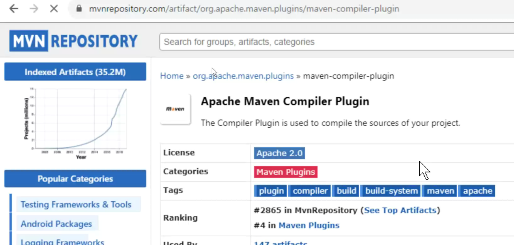Click the browser forward arrow

34,9
